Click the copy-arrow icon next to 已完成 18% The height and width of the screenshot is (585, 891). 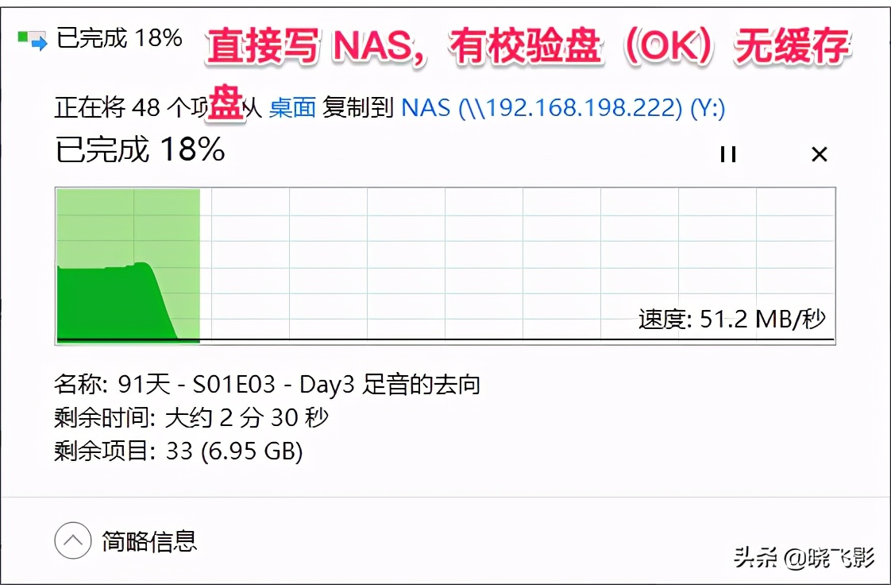(x=32, y=36)
